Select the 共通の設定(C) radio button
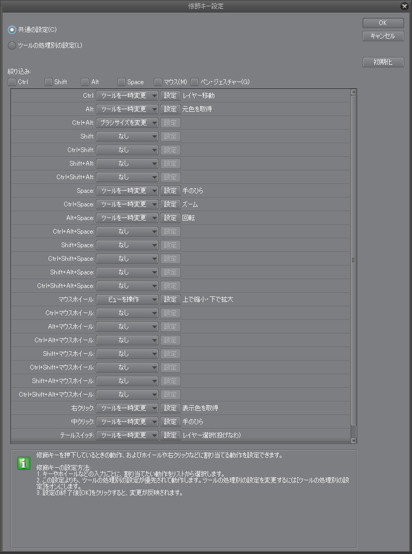The height and width of the screenshot is (554, 412). pyautogui.click(x=12, y=30)
